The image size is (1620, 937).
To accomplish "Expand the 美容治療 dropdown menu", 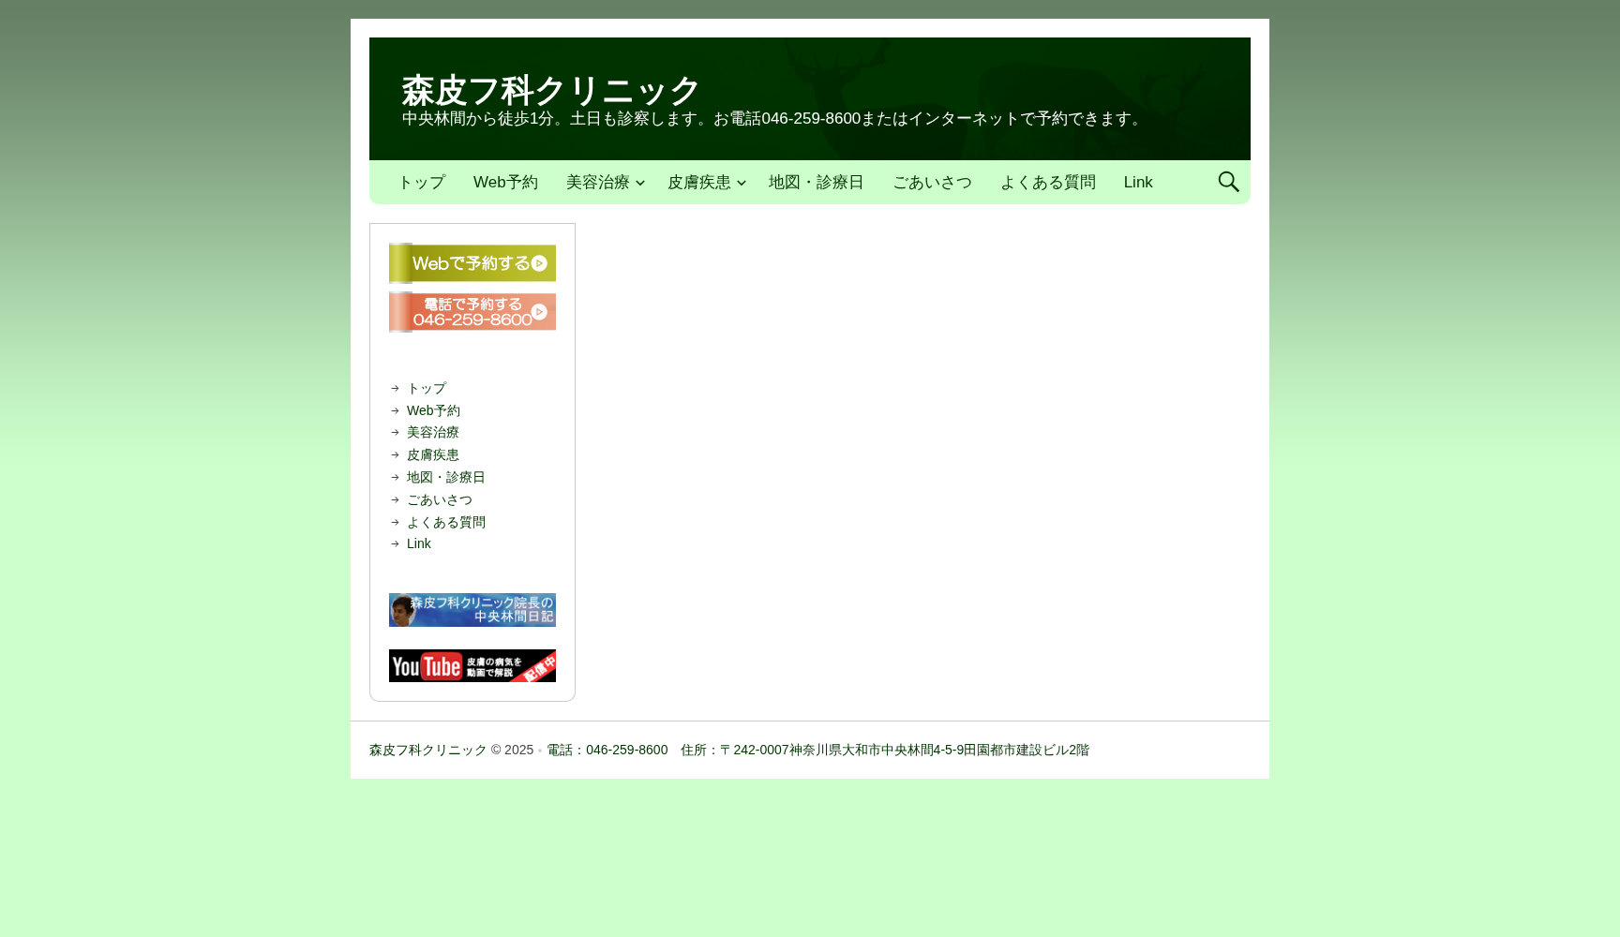I will point(597,182).
